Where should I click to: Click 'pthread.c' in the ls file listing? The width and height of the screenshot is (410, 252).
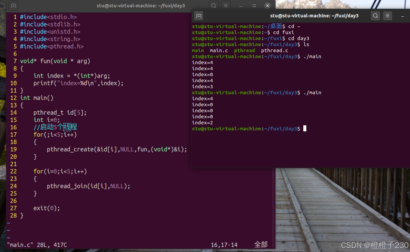click(x=275, y=50)
